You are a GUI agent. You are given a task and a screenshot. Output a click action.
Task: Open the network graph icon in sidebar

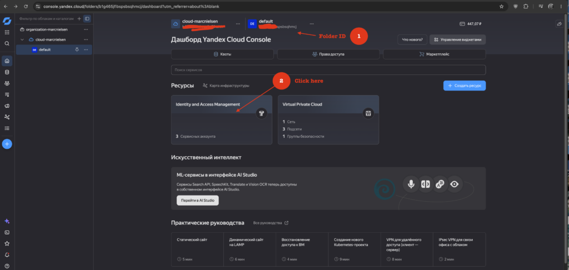[7, 117]
